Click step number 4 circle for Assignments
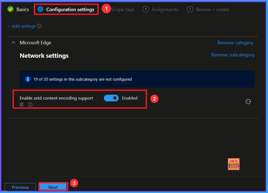This screenshot has height=193, width=268. pos(146,9)
